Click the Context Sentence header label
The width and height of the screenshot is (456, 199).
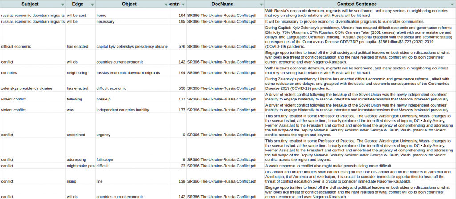pos(350,4)
